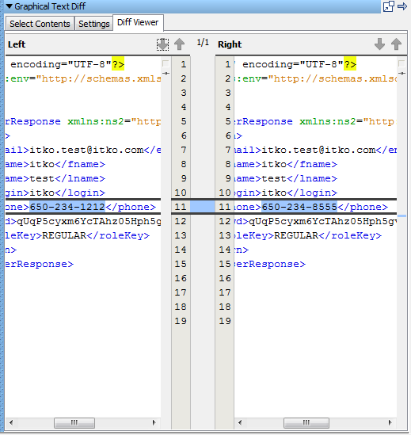Click Right pane horizontal scroll left arrow
The width and height of the screenshot is (411, 435).
pos(240,422)
